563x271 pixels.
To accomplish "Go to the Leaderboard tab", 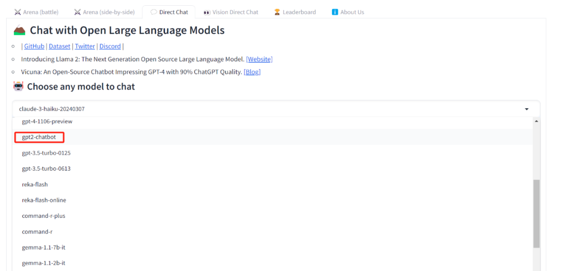I will tap(295, 12).
